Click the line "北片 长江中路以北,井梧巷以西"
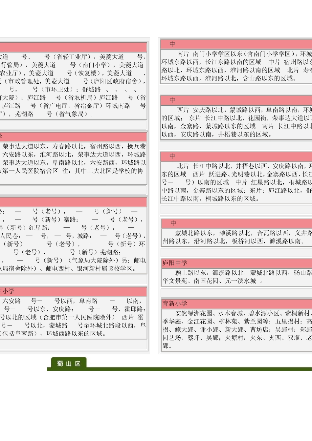 [244, 166]
